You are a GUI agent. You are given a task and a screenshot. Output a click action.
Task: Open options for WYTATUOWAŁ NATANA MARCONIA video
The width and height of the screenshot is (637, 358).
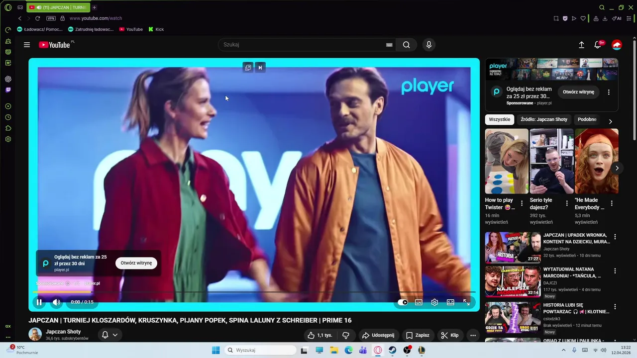pos(615,271)
